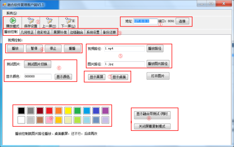
Task: Click the 播放路径 button
Action: (x=155, y=48)
